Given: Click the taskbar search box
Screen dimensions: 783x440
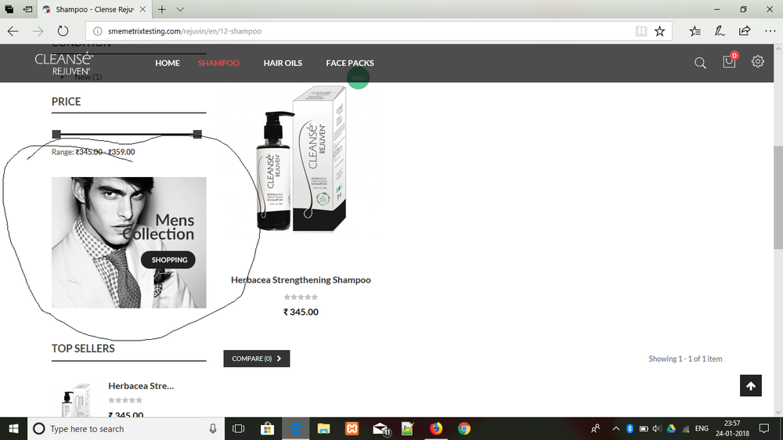Looking at the screenshot, I should tap(126, 428).
